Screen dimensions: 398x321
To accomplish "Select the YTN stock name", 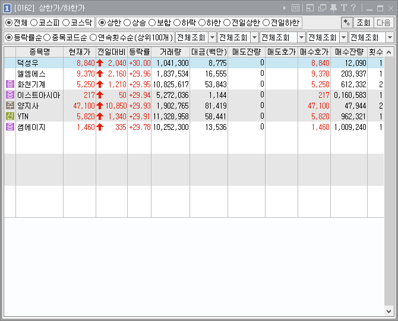I will [23, 116].
